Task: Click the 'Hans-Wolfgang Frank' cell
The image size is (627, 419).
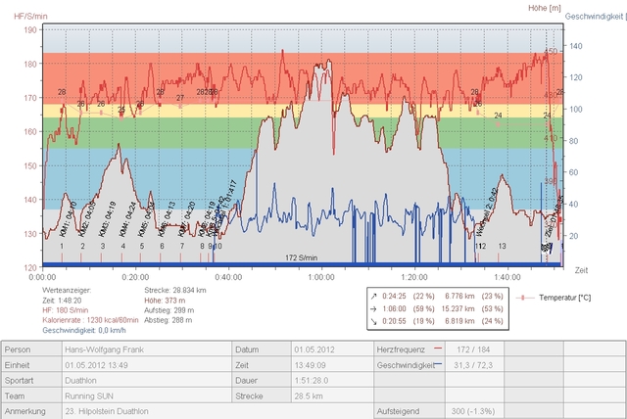Action: click(x=147, y=349)
